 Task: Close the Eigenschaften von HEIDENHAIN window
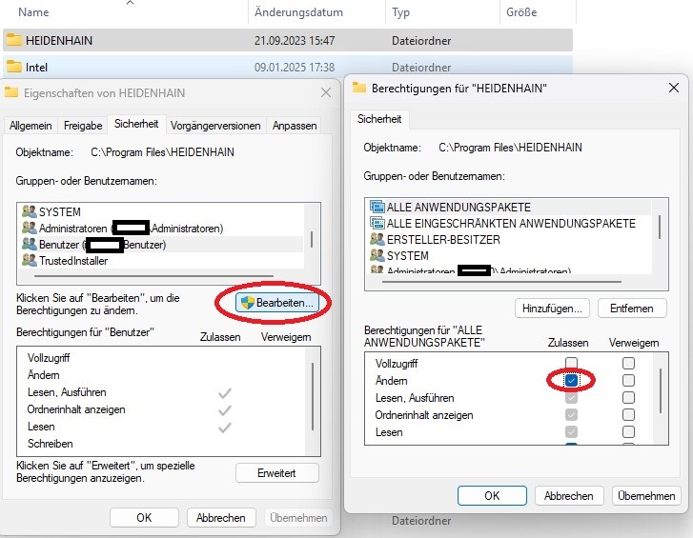point(326,92)
